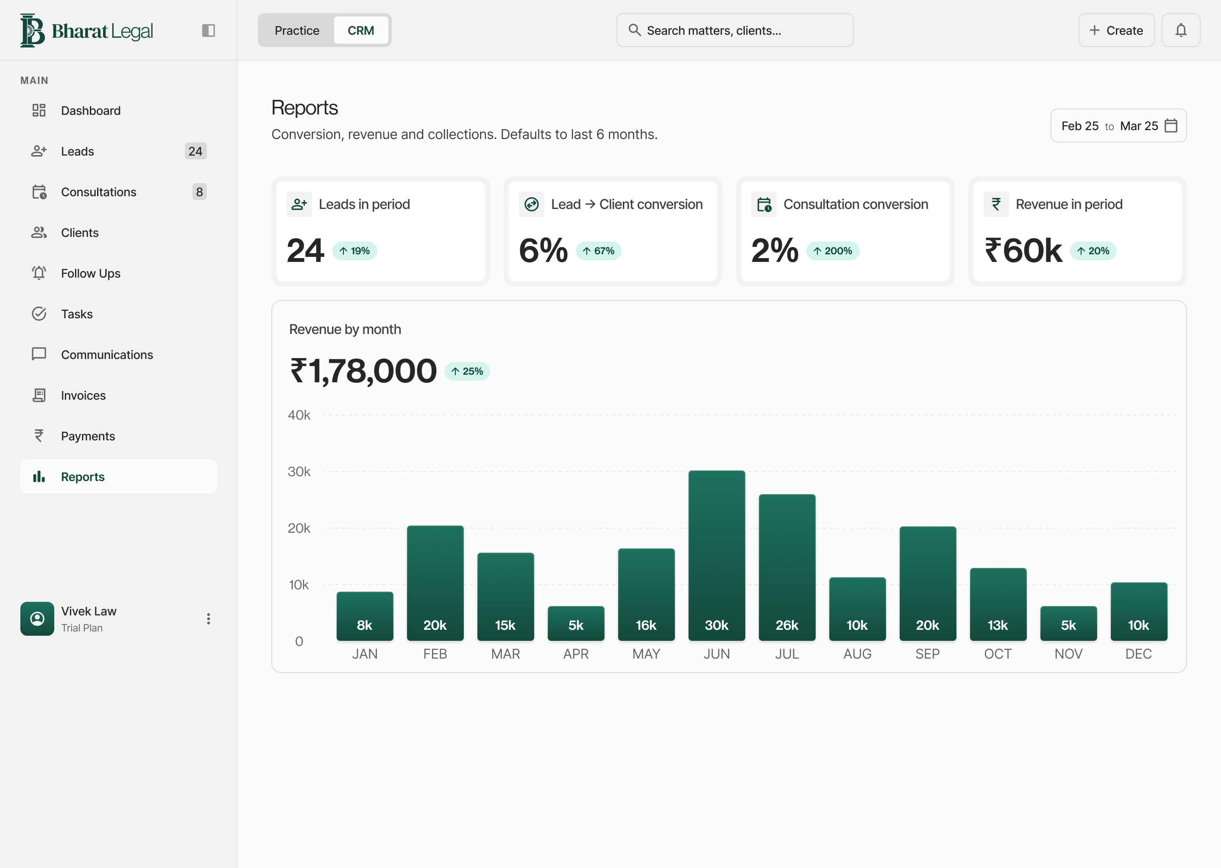This screenshot has height=868, width=1221.
Task: Click the Reports bar chart icon
Action: [39, 476]
